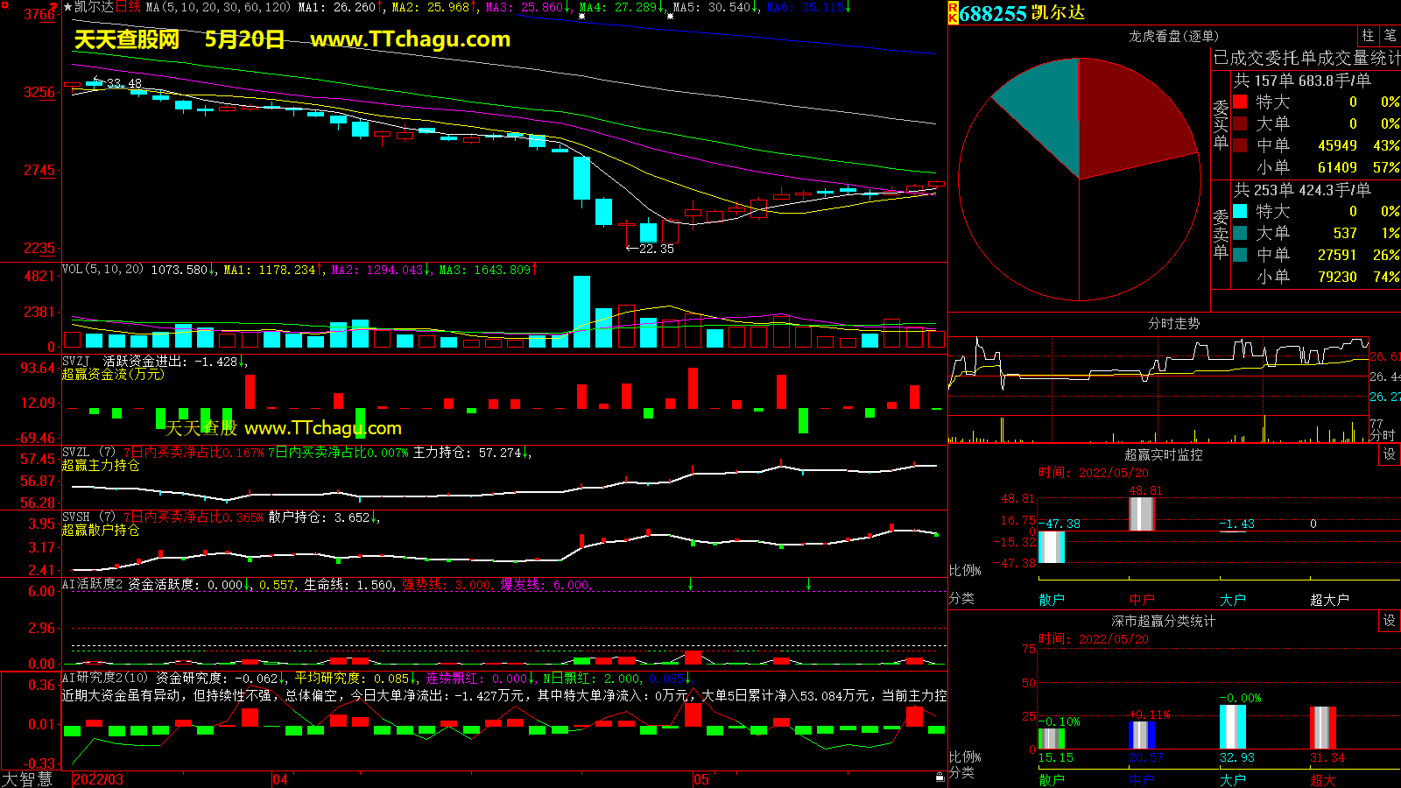The height and width of the screenshot is (788, 1401).
Task: Click the 日线 period selector in chart title
Action: [128, 7]
